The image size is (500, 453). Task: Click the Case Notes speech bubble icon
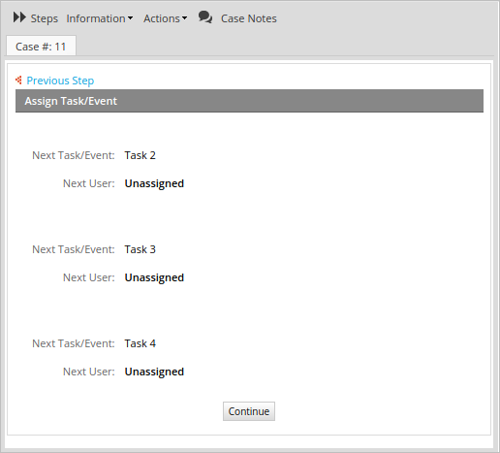coord(205,17)
